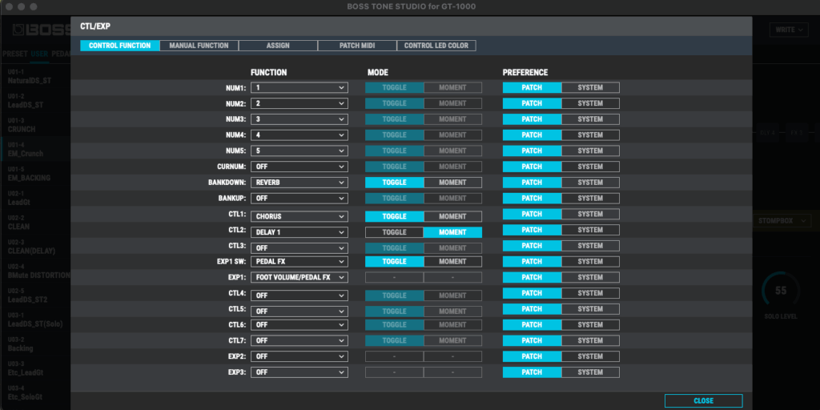Click the CLOSE button in the dialog

703,400
